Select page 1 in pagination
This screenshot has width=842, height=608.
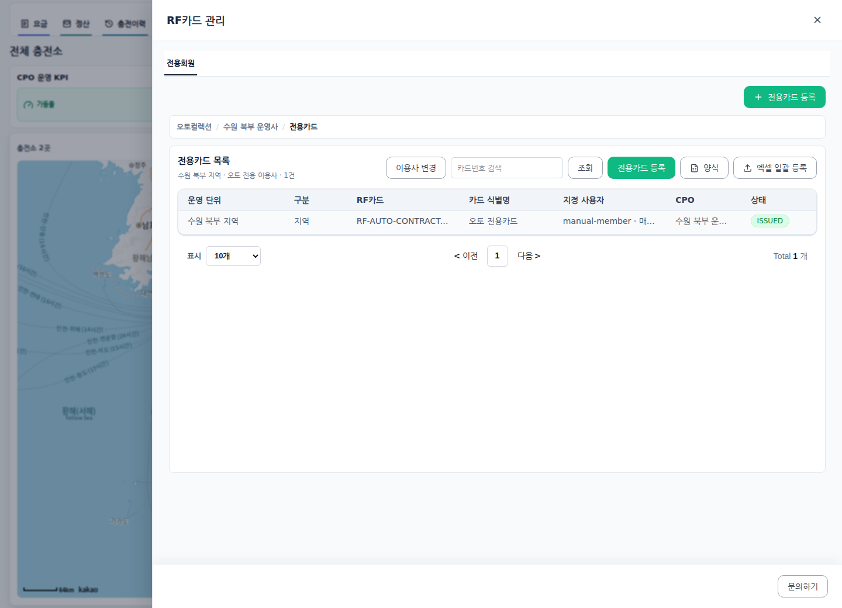(498, 256)
